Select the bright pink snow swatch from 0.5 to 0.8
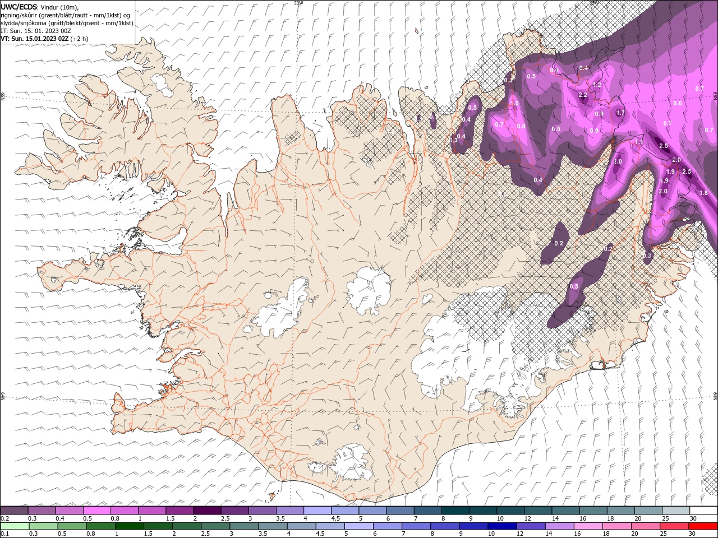718x538 pixels. [x=97, y=511]
